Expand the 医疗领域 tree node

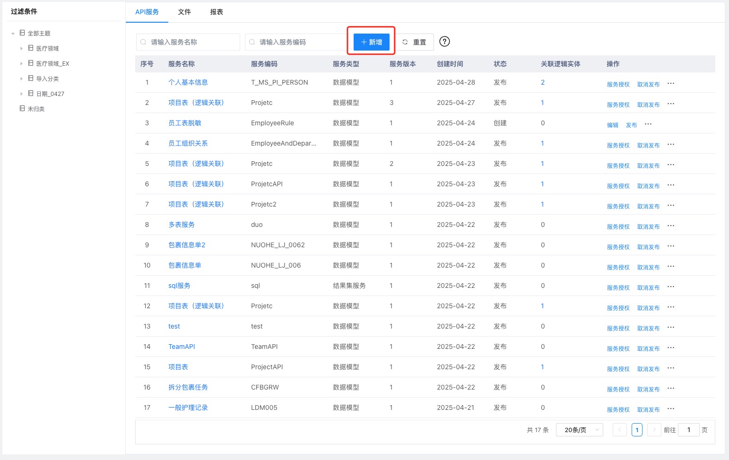21,49
